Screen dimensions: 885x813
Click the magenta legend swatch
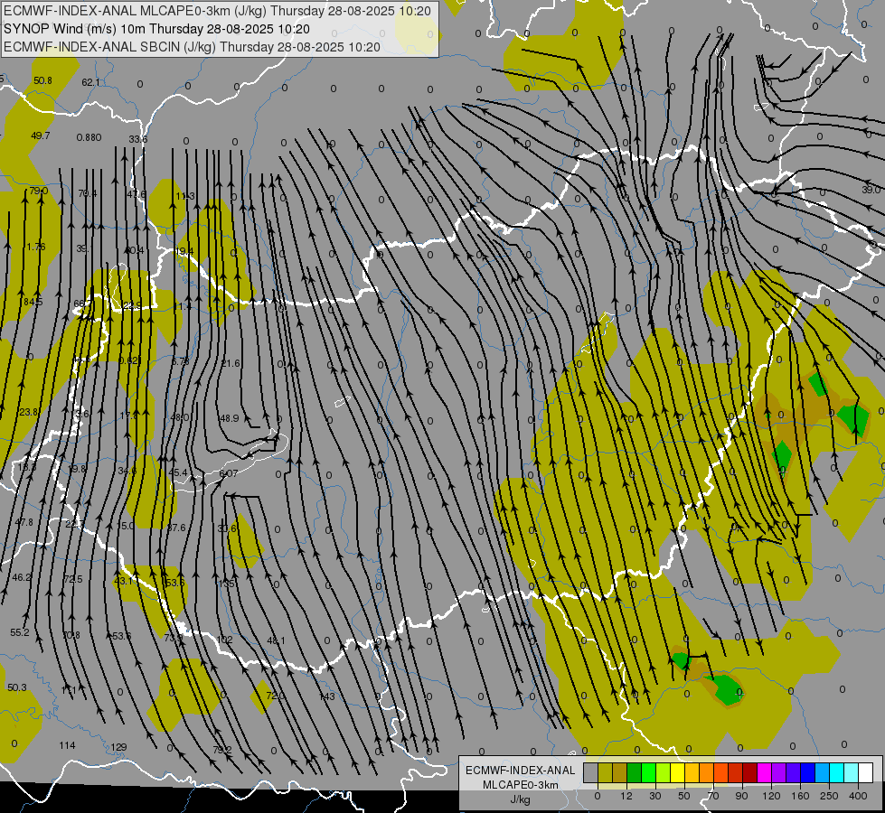point(764,772)
